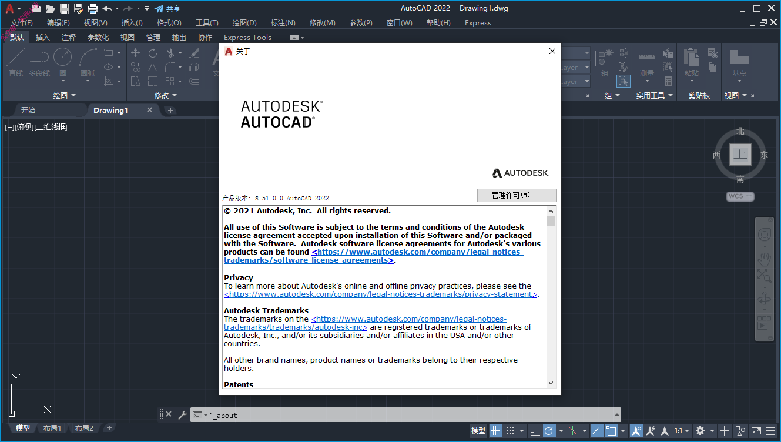
Task: Click the About dialog scrollbar thumb
Action: pos(551,220)
